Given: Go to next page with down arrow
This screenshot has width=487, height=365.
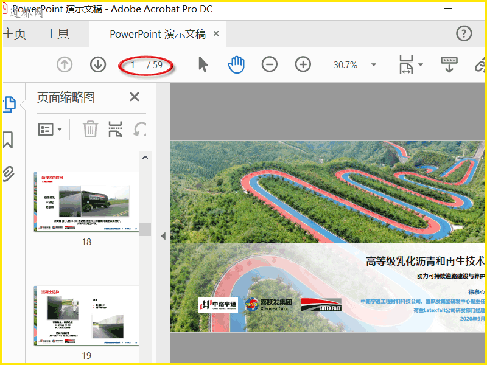Looking at the screenshot, I should click(x=98, y=64).
